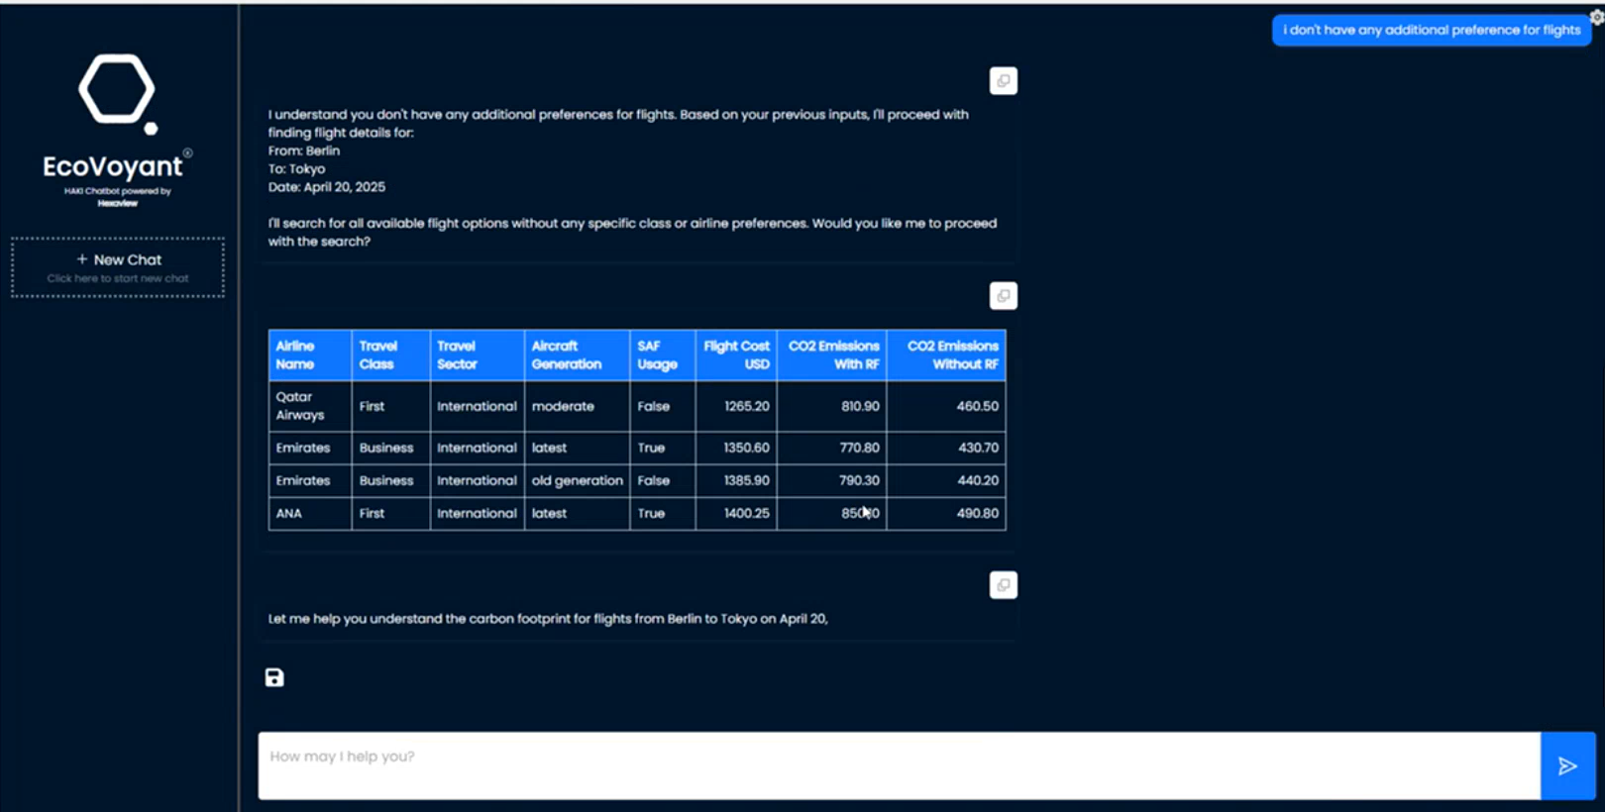
Task: Click the CO2 Emissions With RF header
Action: click(831, 355)
